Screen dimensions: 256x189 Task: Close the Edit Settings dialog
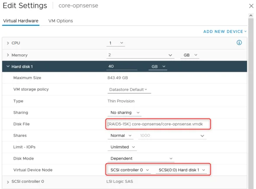pos(251,6)
